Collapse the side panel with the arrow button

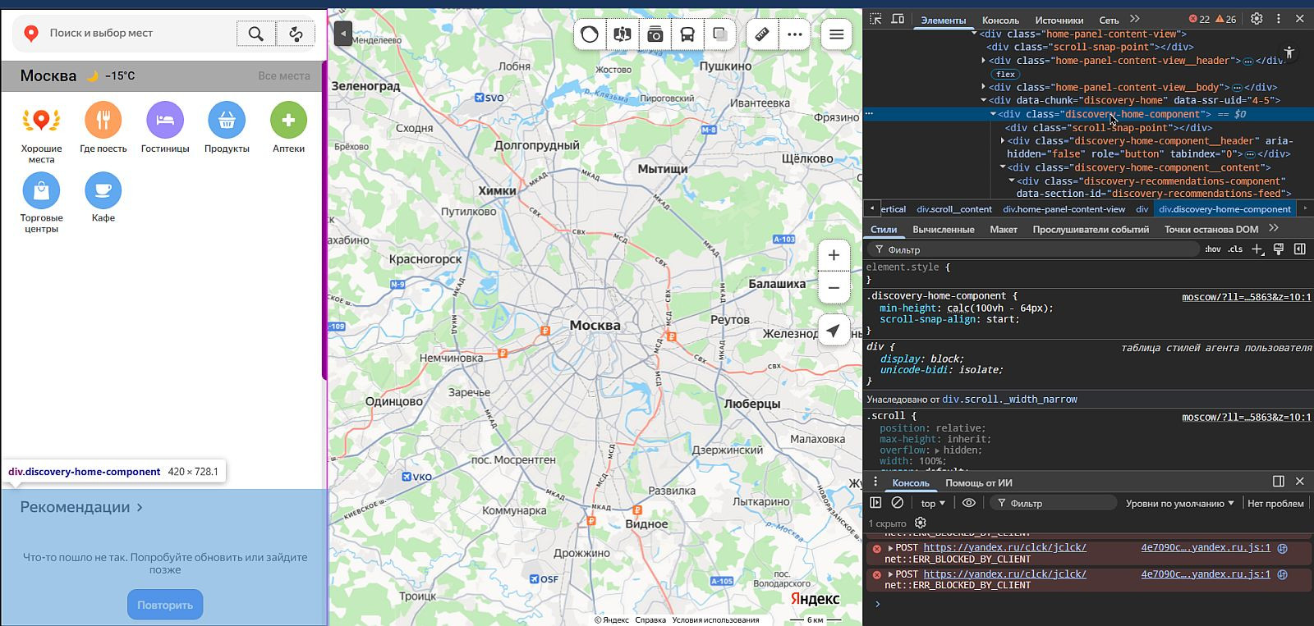[x=343, y=34]
